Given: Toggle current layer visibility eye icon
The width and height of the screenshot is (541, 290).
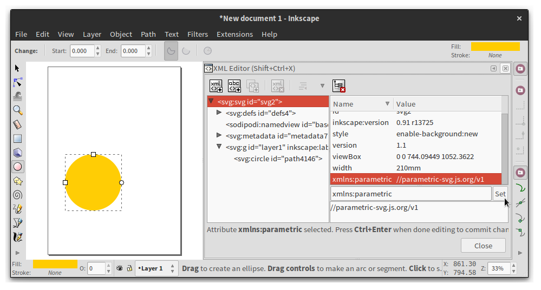Looking at the screenshot, I should pos(119,268).
